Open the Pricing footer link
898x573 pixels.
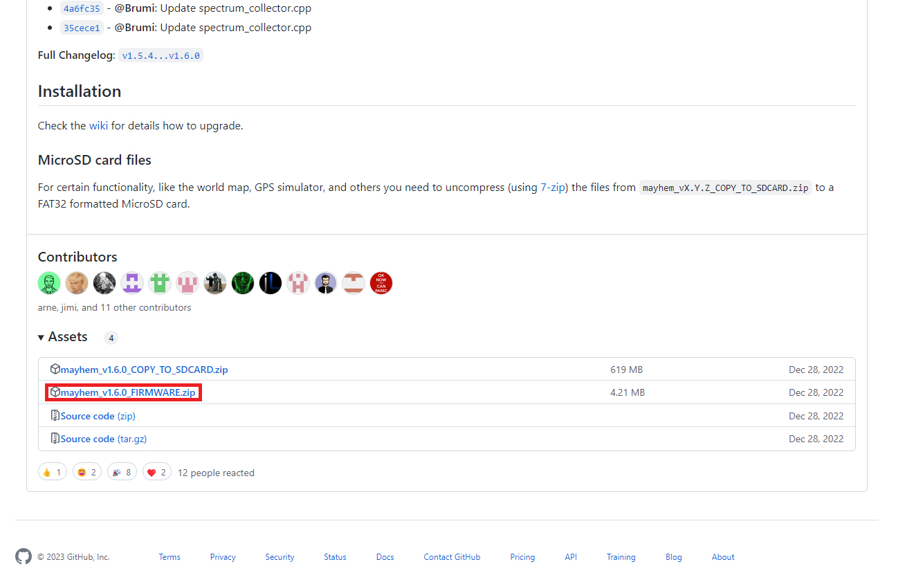(522, 557)
